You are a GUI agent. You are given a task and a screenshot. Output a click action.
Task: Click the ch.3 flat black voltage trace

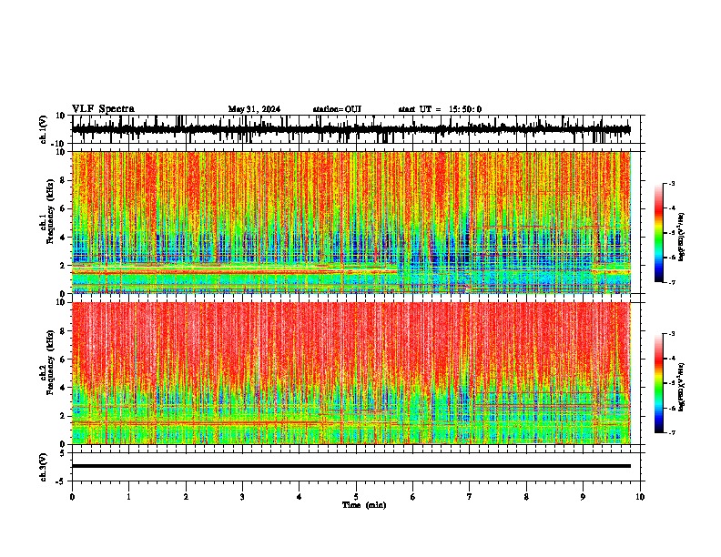[x=351, y=466]
